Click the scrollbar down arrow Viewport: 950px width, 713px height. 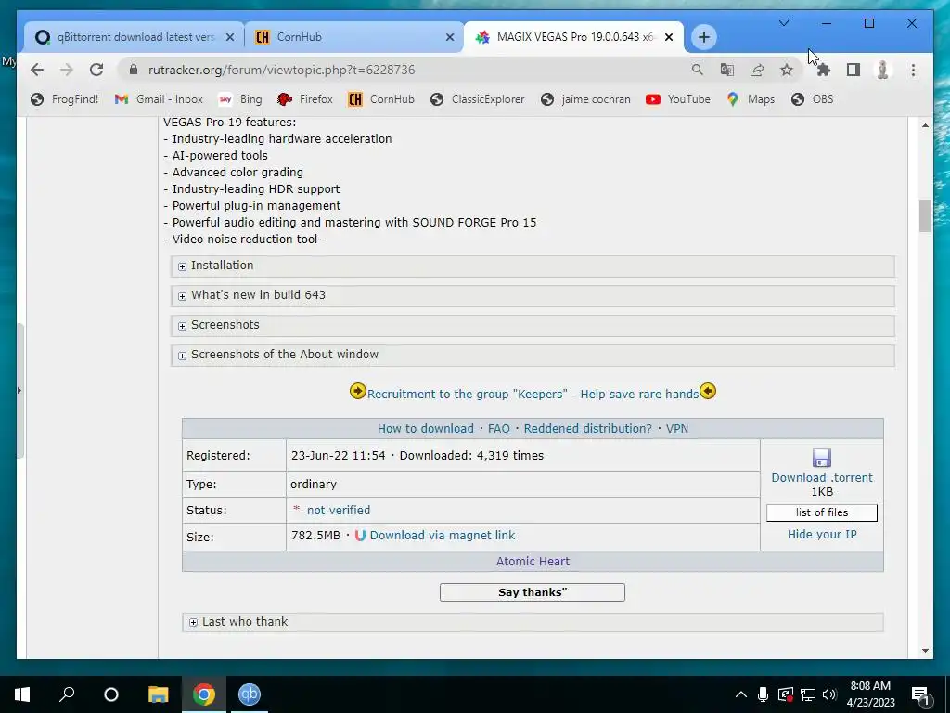click(x=925, y=651)
